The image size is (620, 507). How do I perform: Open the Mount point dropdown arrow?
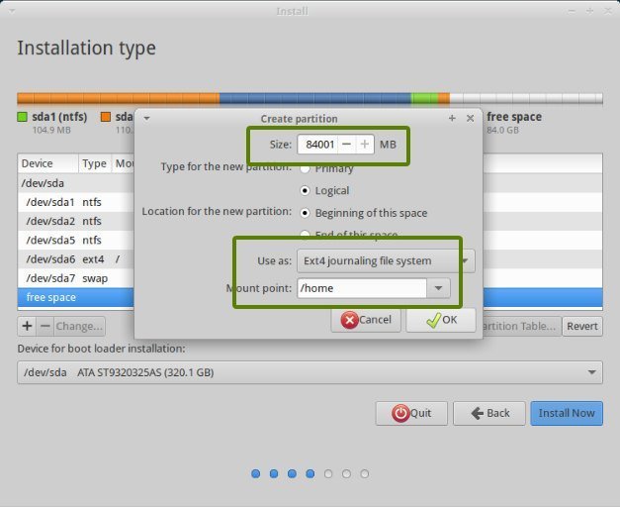point(438,288)
